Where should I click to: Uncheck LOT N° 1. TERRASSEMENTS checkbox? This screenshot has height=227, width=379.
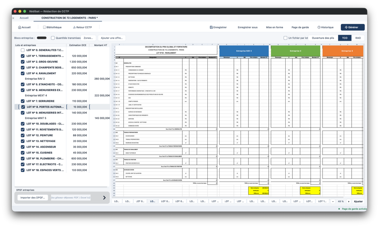[23, 56]
